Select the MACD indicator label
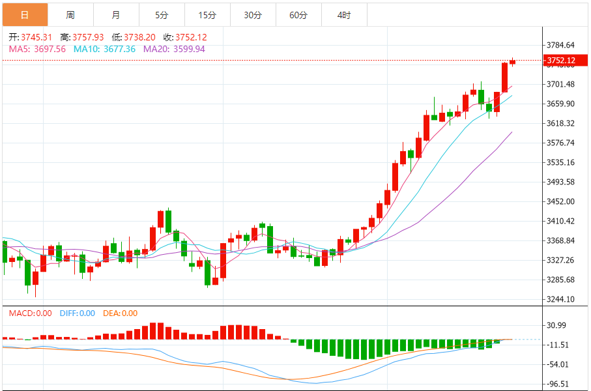 coord(30,313)
